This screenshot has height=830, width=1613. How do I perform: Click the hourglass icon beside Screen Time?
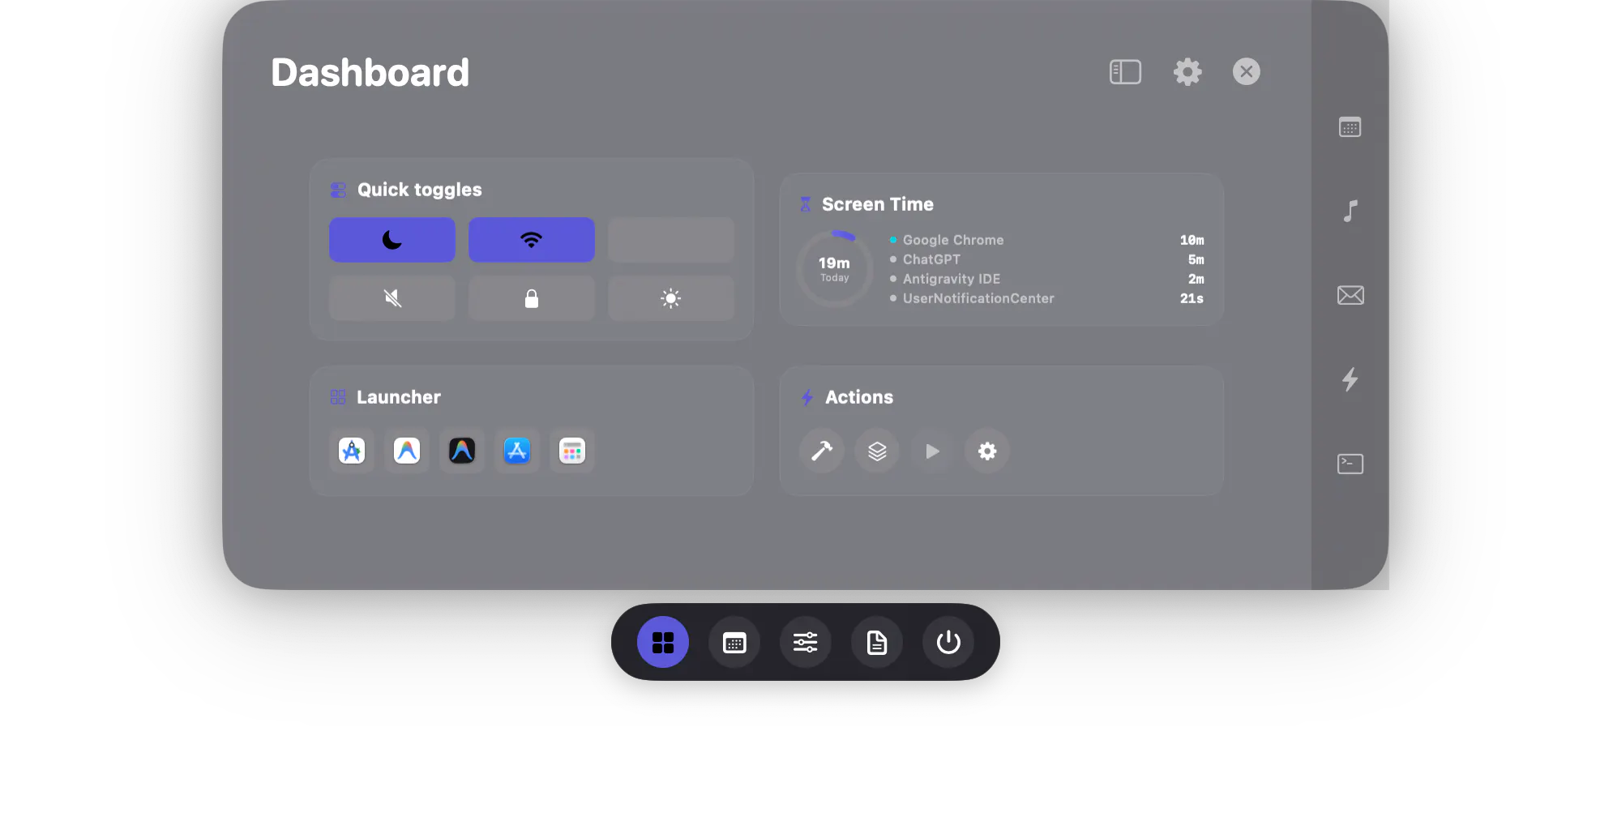tap(806, 204)
